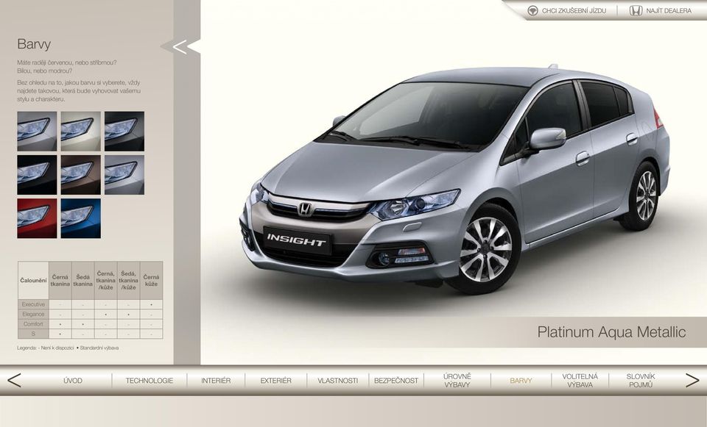
Task: Pick the blue color swatch
Action: coord(81,218)
